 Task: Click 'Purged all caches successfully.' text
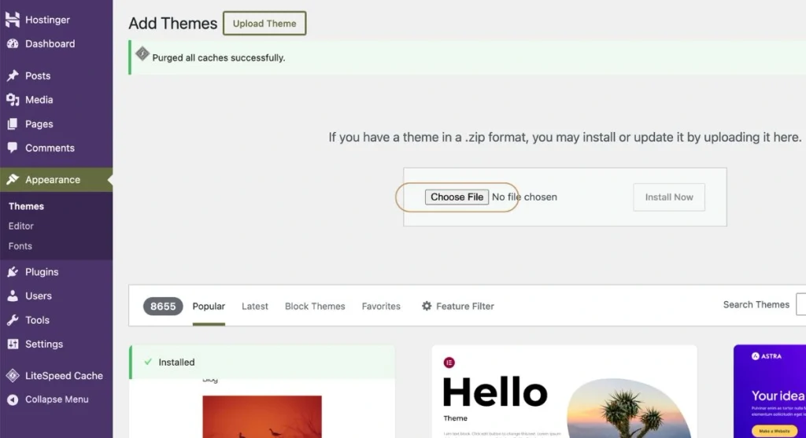pyautogui.click(x=219, y=57)
